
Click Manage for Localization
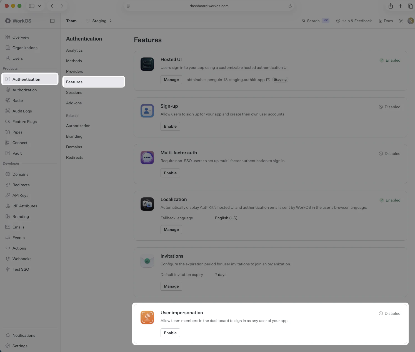point(171,230)
